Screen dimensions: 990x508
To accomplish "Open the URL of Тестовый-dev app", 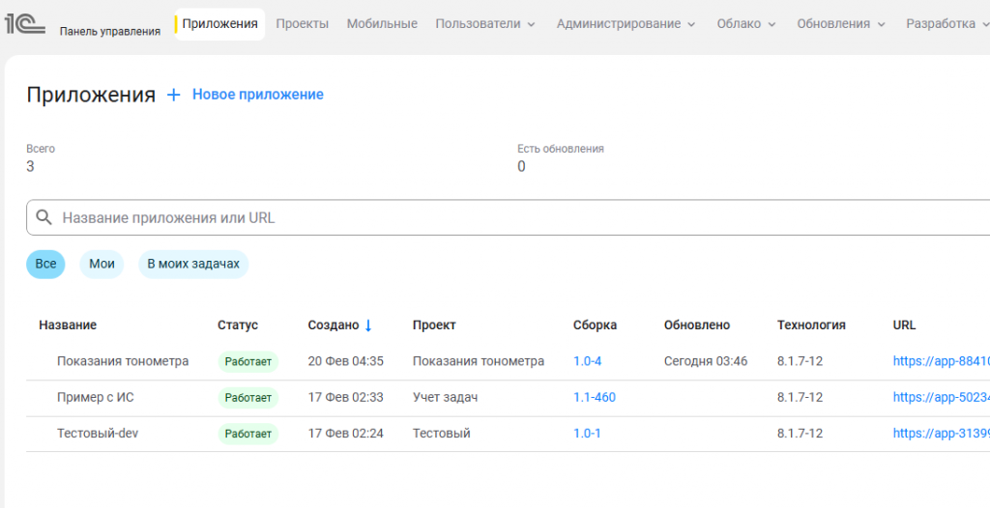I will click(942, 434).
